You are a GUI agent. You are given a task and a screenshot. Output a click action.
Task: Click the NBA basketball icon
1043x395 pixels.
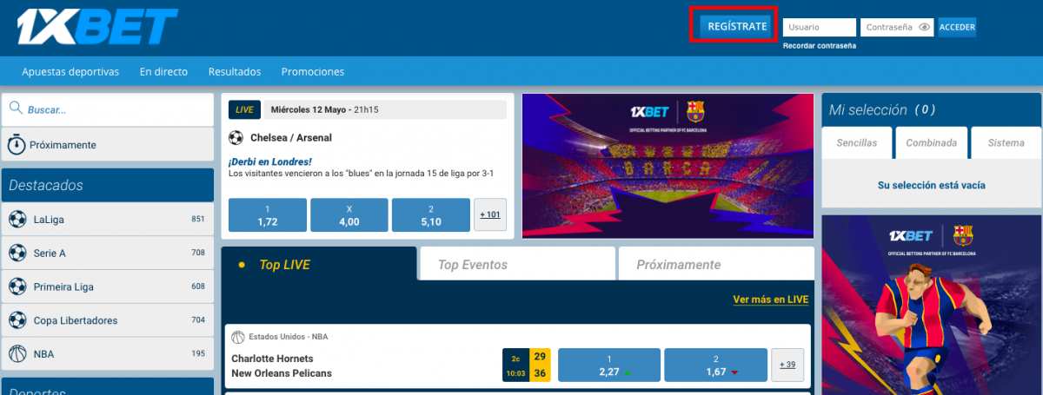click(x=17, y=353)
